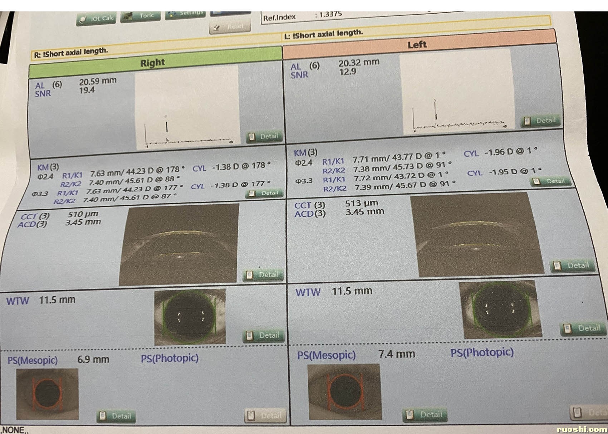
Task: Click the Ref.Index value 1.3375
Action: click(330, 15)
